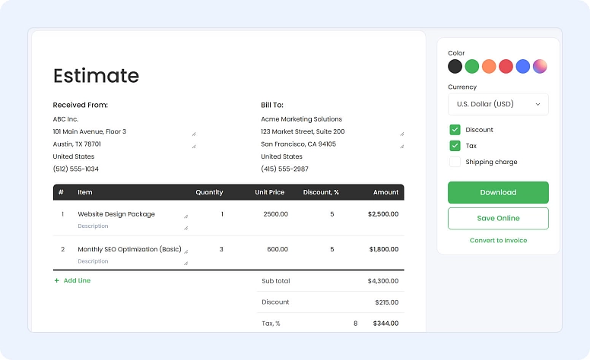Choose the green color swatch
The width and height of the screenshot is (590, 360).
point(471,66)
